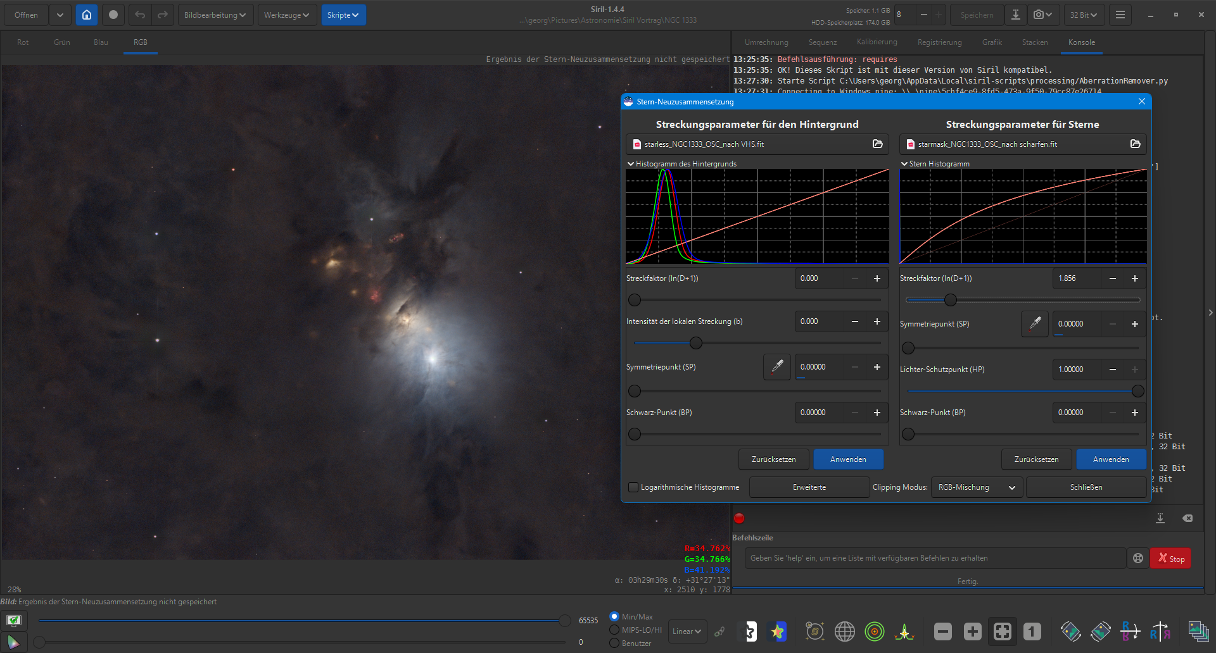Enable Logarithmische Histogramme checkbox
The width and height of the screenshot is (1216, 653).
click(x=633, y=487)
